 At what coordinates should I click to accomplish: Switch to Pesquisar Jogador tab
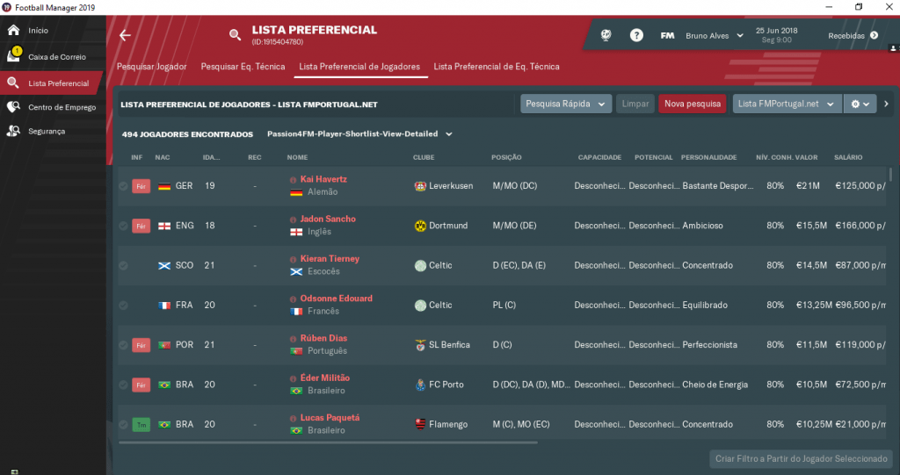point(151,67)
